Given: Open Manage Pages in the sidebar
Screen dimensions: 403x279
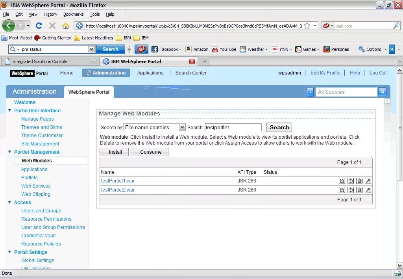Looking at the screenshot, I should click(37, 119).
